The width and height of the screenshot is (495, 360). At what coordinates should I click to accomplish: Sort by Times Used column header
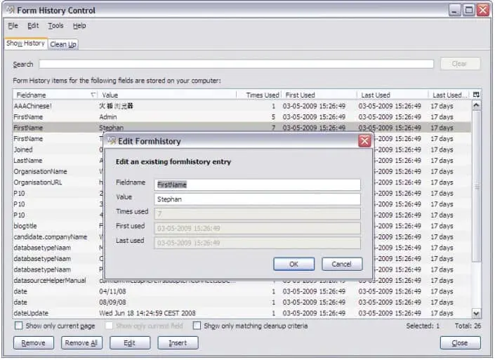pos(259,95)
